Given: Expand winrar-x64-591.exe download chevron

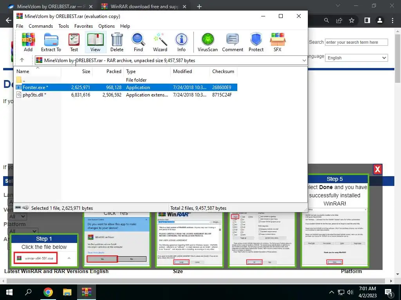Looking at the screenshot, I should coord(69,258).
